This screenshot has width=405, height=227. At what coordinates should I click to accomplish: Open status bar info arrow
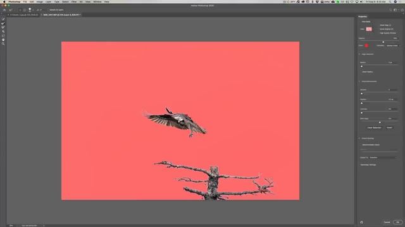[x=44, y=226]
